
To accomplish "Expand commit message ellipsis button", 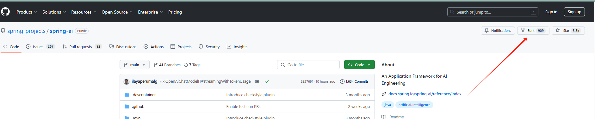I will tap(257, 81).
